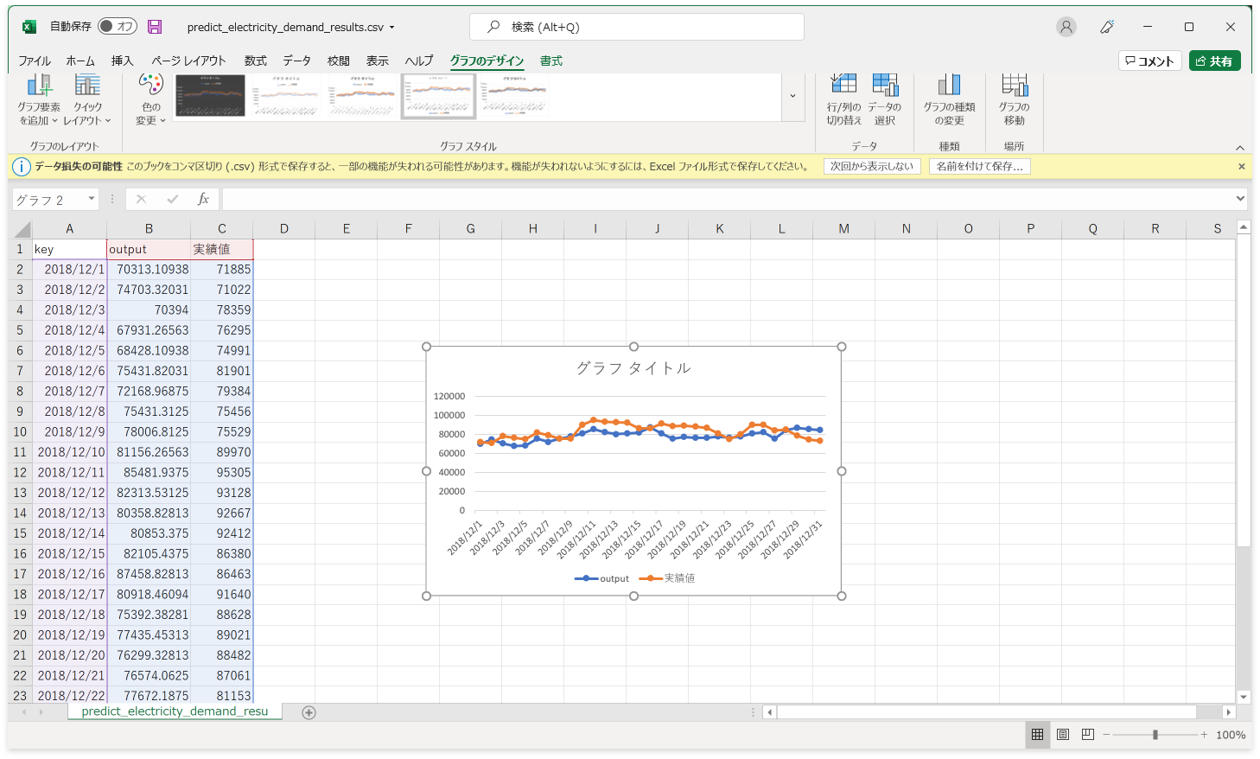Screen dimensions: 1260x759
Task: Open the ヘルプ tab
Action: tap(419, 61)
